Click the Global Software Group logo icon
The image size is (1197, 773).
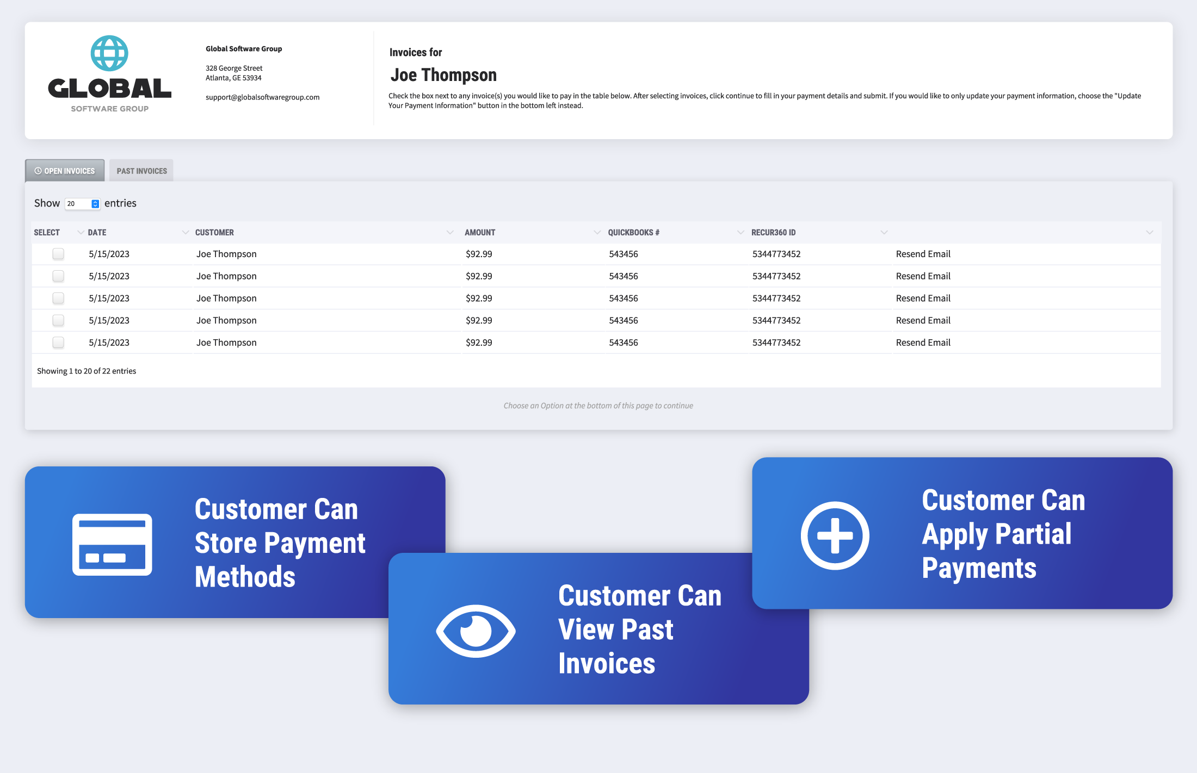(109, 49)
